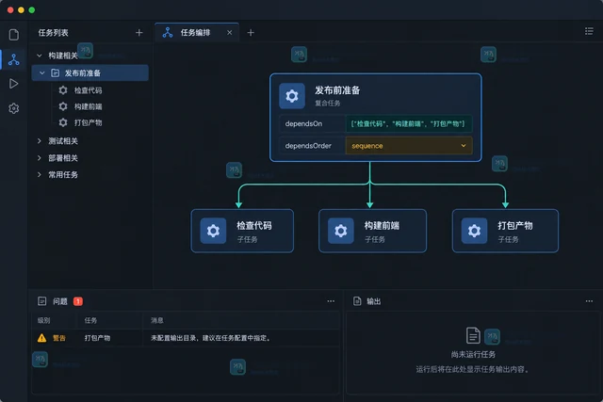
Task: Select 发布前准备 in the task tree
Action: tap(90, 73)
